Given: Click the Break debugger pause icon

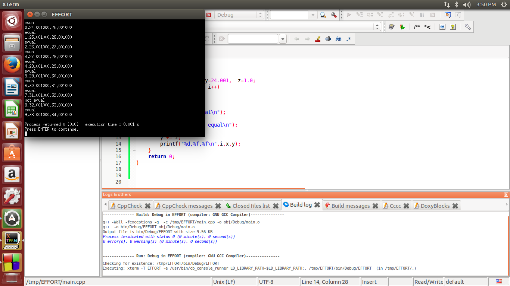Looking at the screenshot, I should click(422, 15).
